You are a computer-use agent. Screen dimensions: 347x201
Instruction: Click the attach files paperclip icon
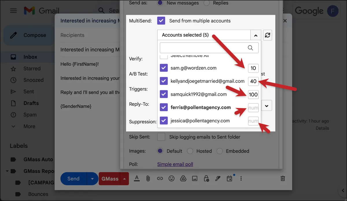click(x=148, y=178)
